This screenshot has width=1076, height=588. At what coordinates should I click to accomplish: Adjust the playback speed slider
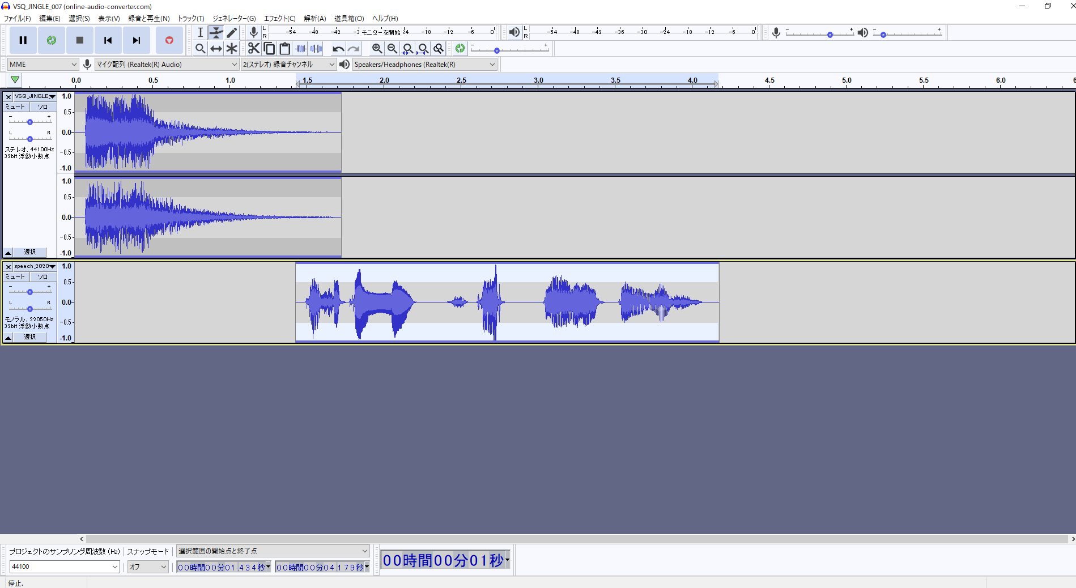point(509,50)
